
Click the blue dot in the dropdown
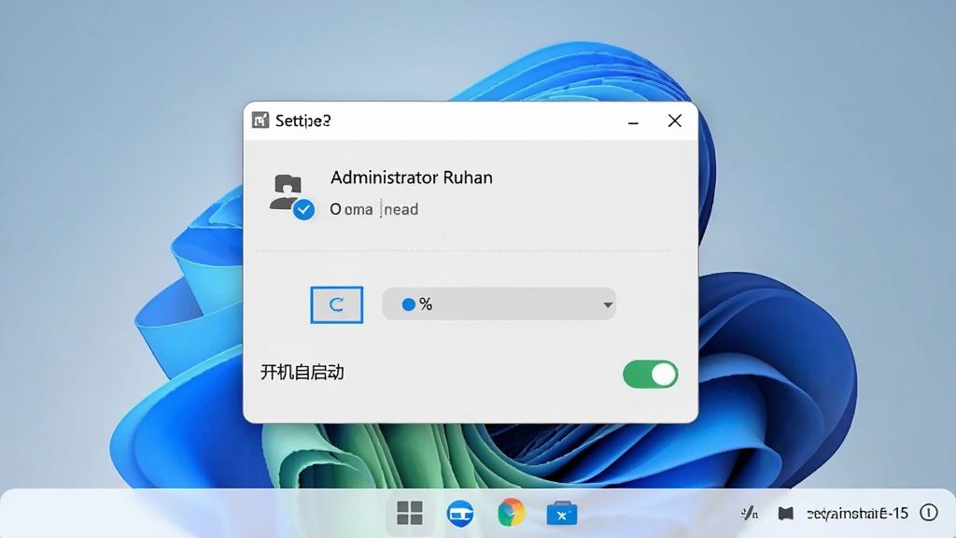click(x=409, y=304)
